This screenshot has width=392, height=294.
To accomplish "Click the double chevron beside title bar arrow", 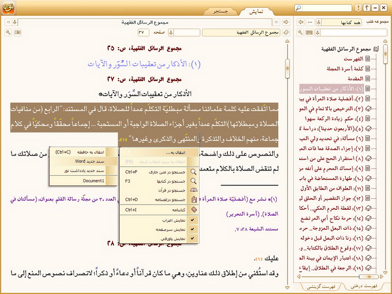I will pos(9,22).
